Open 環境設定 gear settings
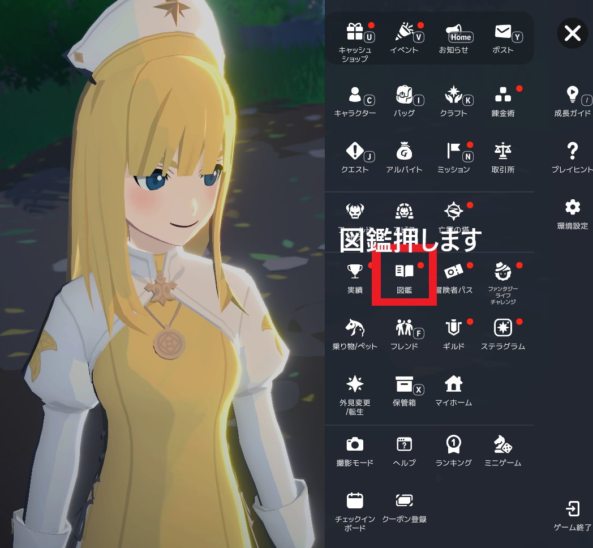Screen dimensions: 593x548 (573, 207)
